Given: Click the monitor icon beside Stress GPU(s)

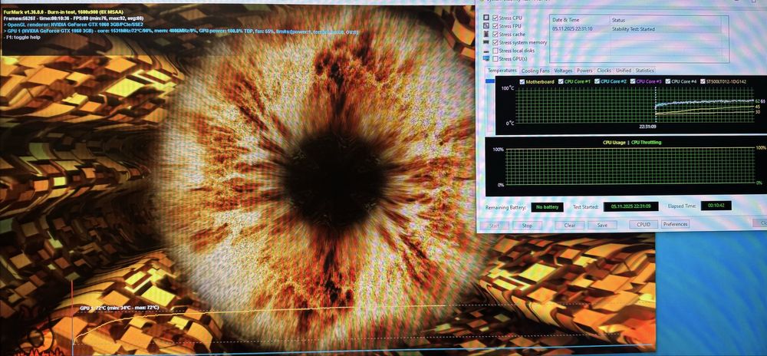Looking at the screenshot, I should pyautogui.click(x=486, y=58).
